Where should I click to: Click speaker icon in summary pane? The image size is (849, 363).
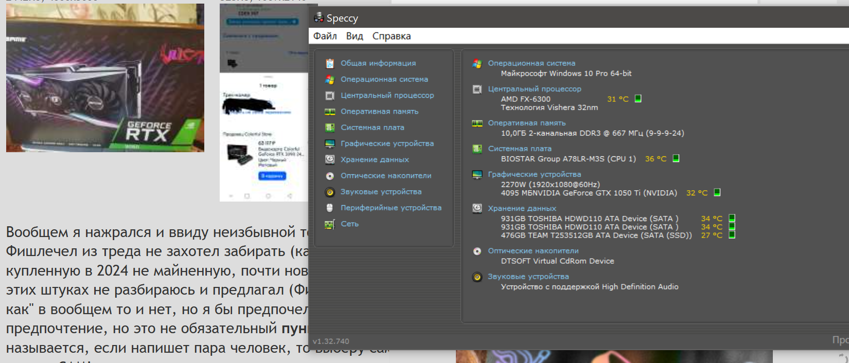[x=477, y=277]
